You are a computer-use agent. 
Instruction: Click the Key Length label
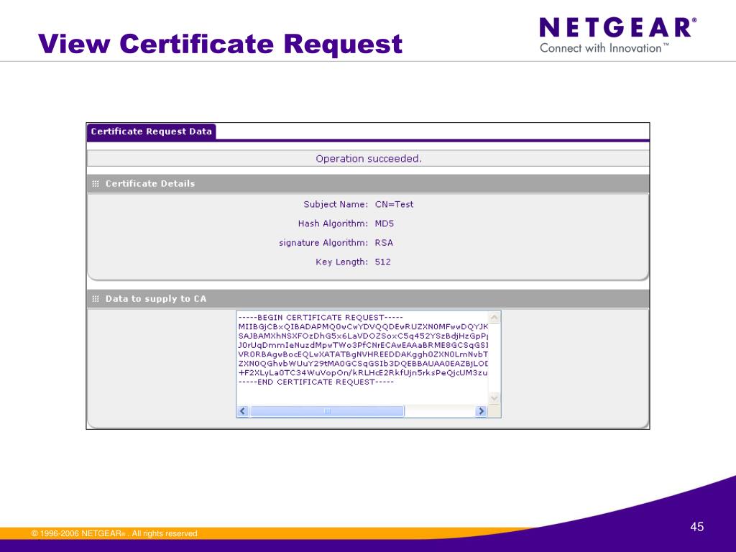click(341, 262)
